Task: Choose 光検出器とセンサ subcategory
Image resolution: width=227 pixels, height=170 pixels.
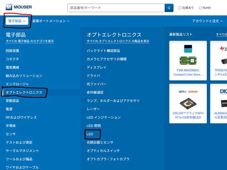Action: point(100,142)
